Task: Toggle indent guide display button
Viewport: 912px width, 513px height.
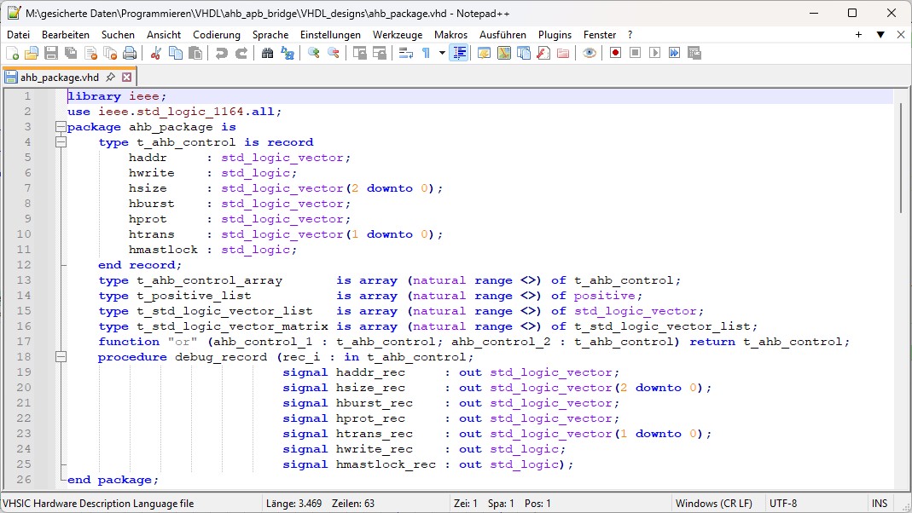Action: coord(459,53)
